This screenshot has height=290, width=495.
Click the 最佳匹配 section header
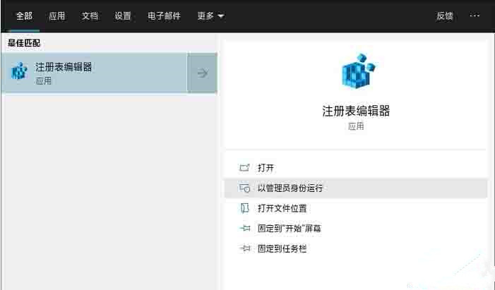[24, 43]
